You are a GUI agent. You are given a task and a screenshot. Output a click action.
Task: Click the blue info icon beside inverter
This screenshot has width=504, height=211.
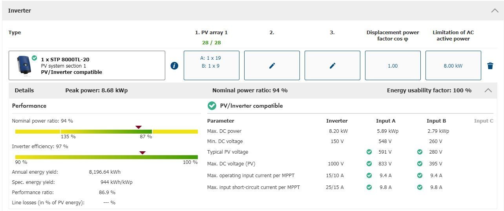click(175, 66)
